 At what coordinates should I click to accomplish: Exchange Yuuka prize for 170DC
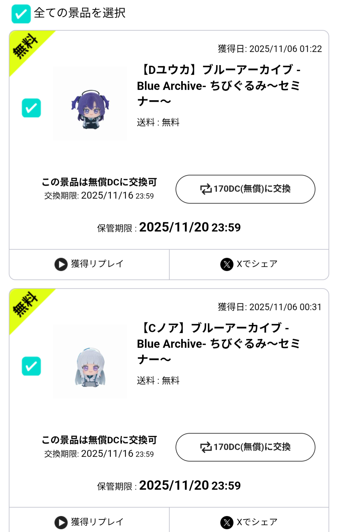tap(245, 189)
